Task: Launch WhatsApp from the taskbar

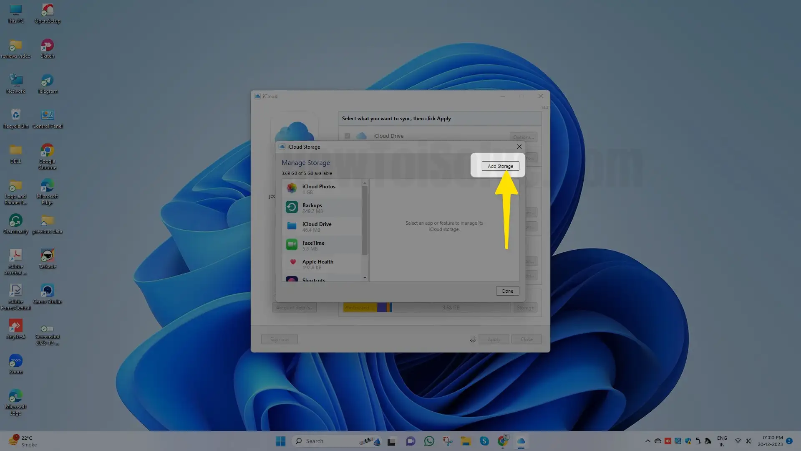Action: [429, 441]
